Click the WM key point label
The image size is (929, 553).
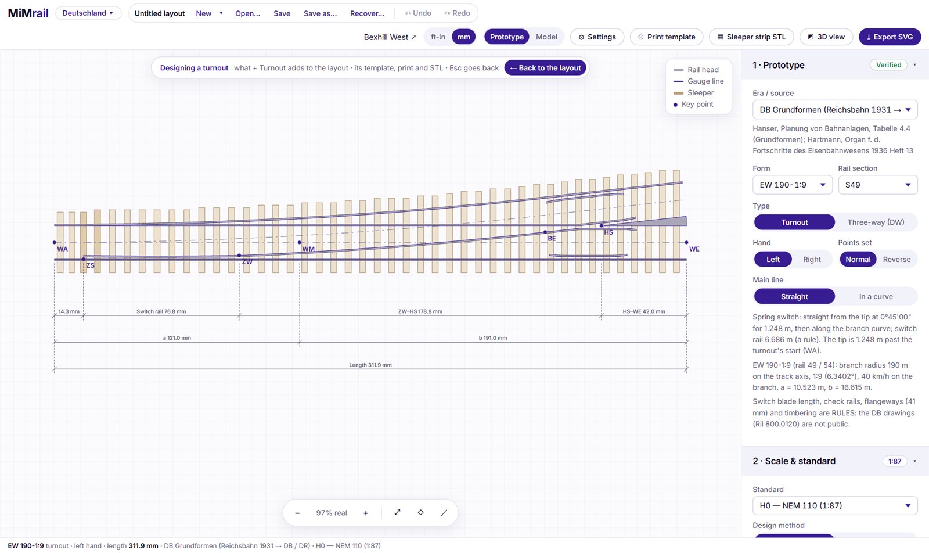click(x=308, y=249)
